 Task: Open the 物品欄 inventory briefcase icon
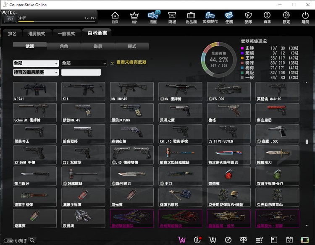[x=191, y=18]
